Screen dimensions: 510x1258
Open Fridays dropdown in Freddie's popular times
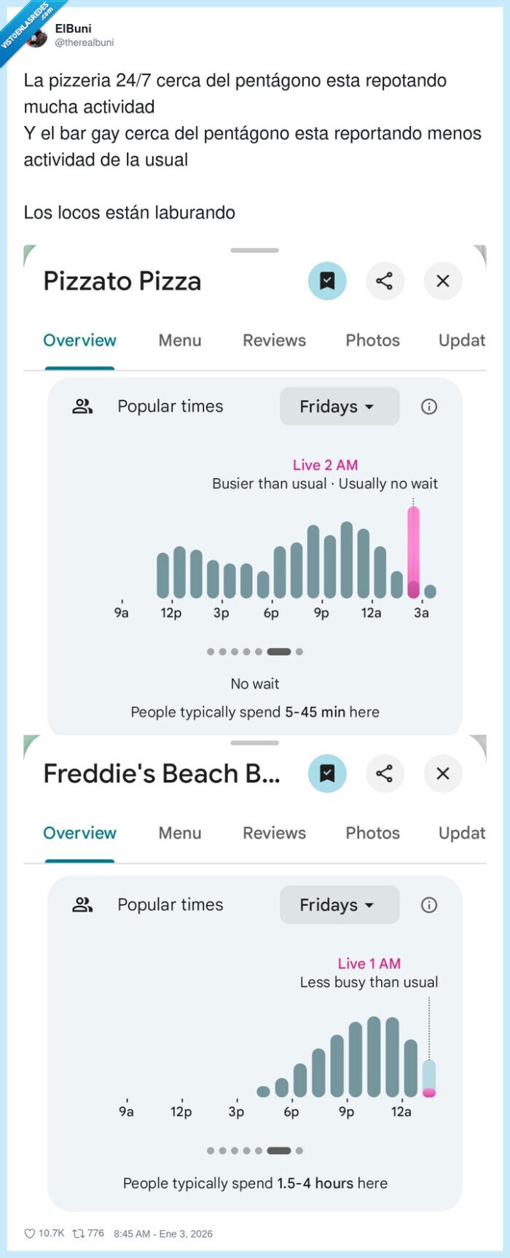tap(339, 905)
